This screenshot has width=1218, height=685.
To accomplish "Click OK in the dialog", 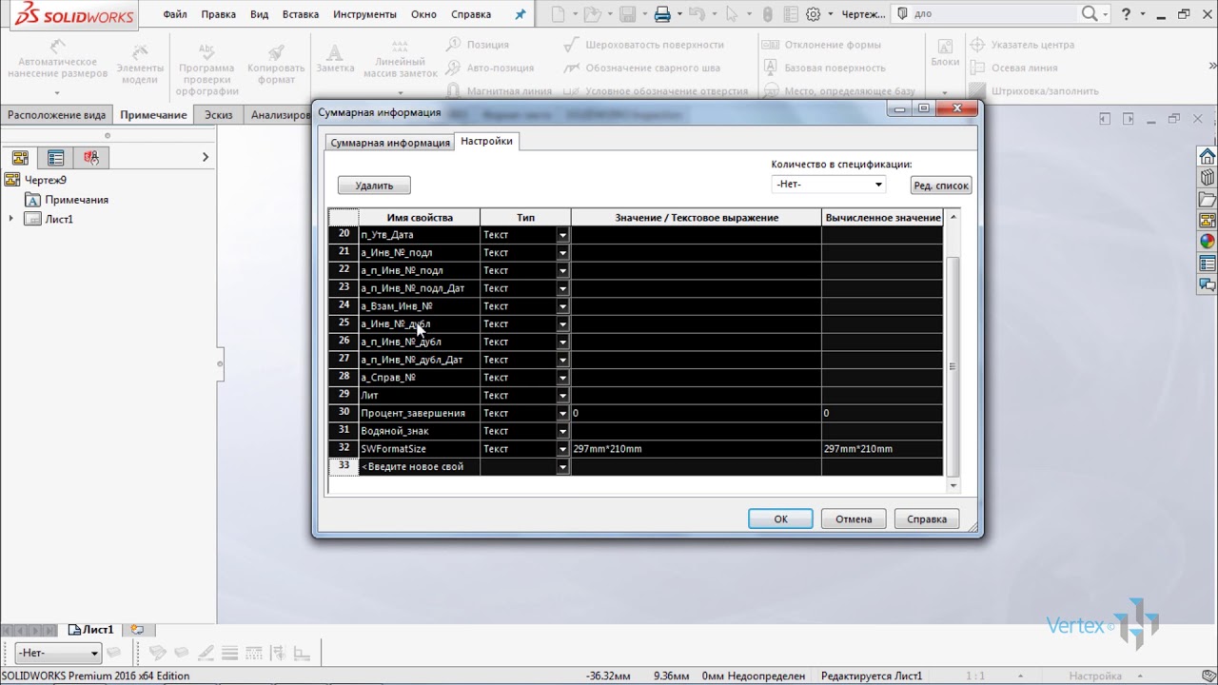I will [780, 519].
